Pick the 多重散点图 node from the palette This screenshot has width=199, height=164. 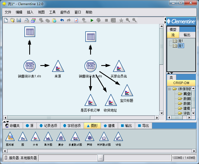click(75, 137)
